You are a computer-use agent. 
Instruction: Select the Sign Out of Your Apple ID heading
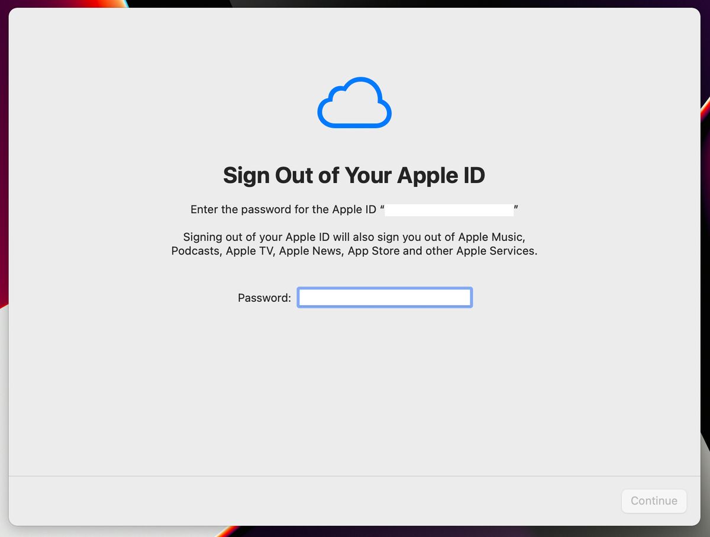[x=354, y=175]
